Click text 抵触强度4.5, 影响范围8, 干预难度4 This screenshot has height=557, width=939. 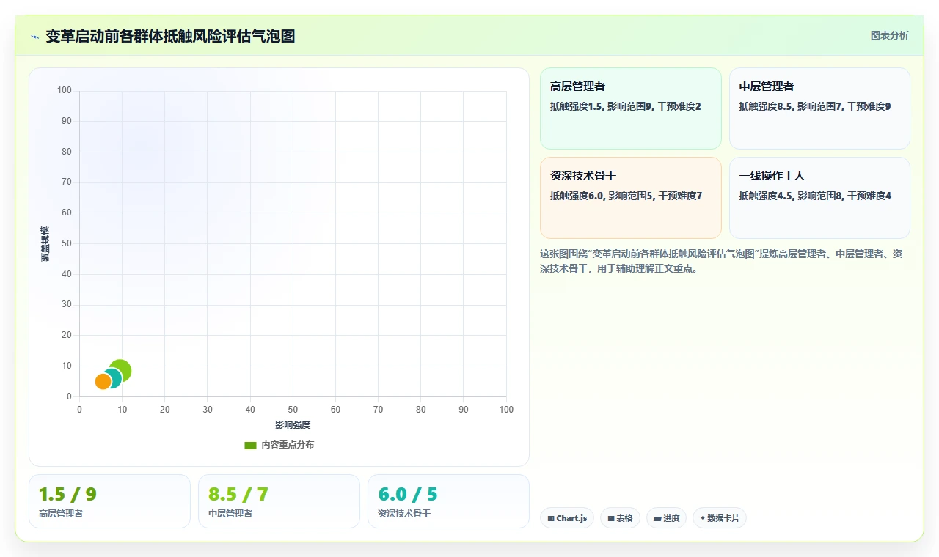coord(815,196)
